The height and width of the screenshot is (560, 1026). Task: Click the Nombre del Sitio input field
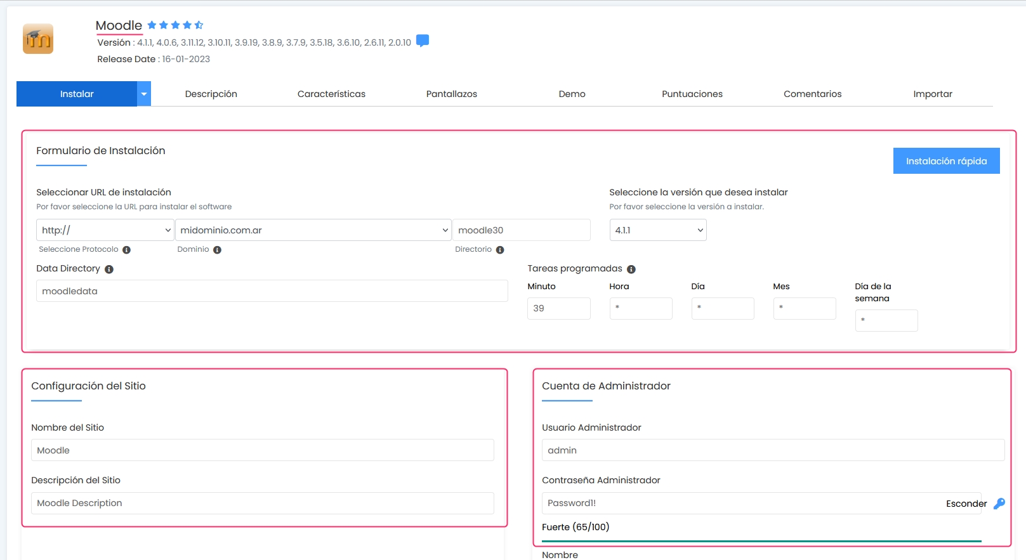(x=262, y=450)
